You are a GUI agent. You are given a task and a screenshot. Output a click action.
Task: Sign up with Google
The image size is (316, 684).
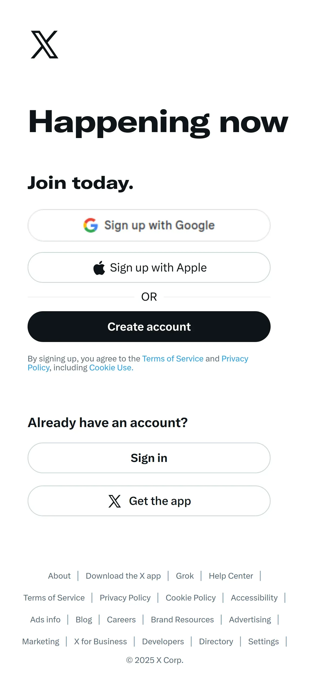point(149,225)
